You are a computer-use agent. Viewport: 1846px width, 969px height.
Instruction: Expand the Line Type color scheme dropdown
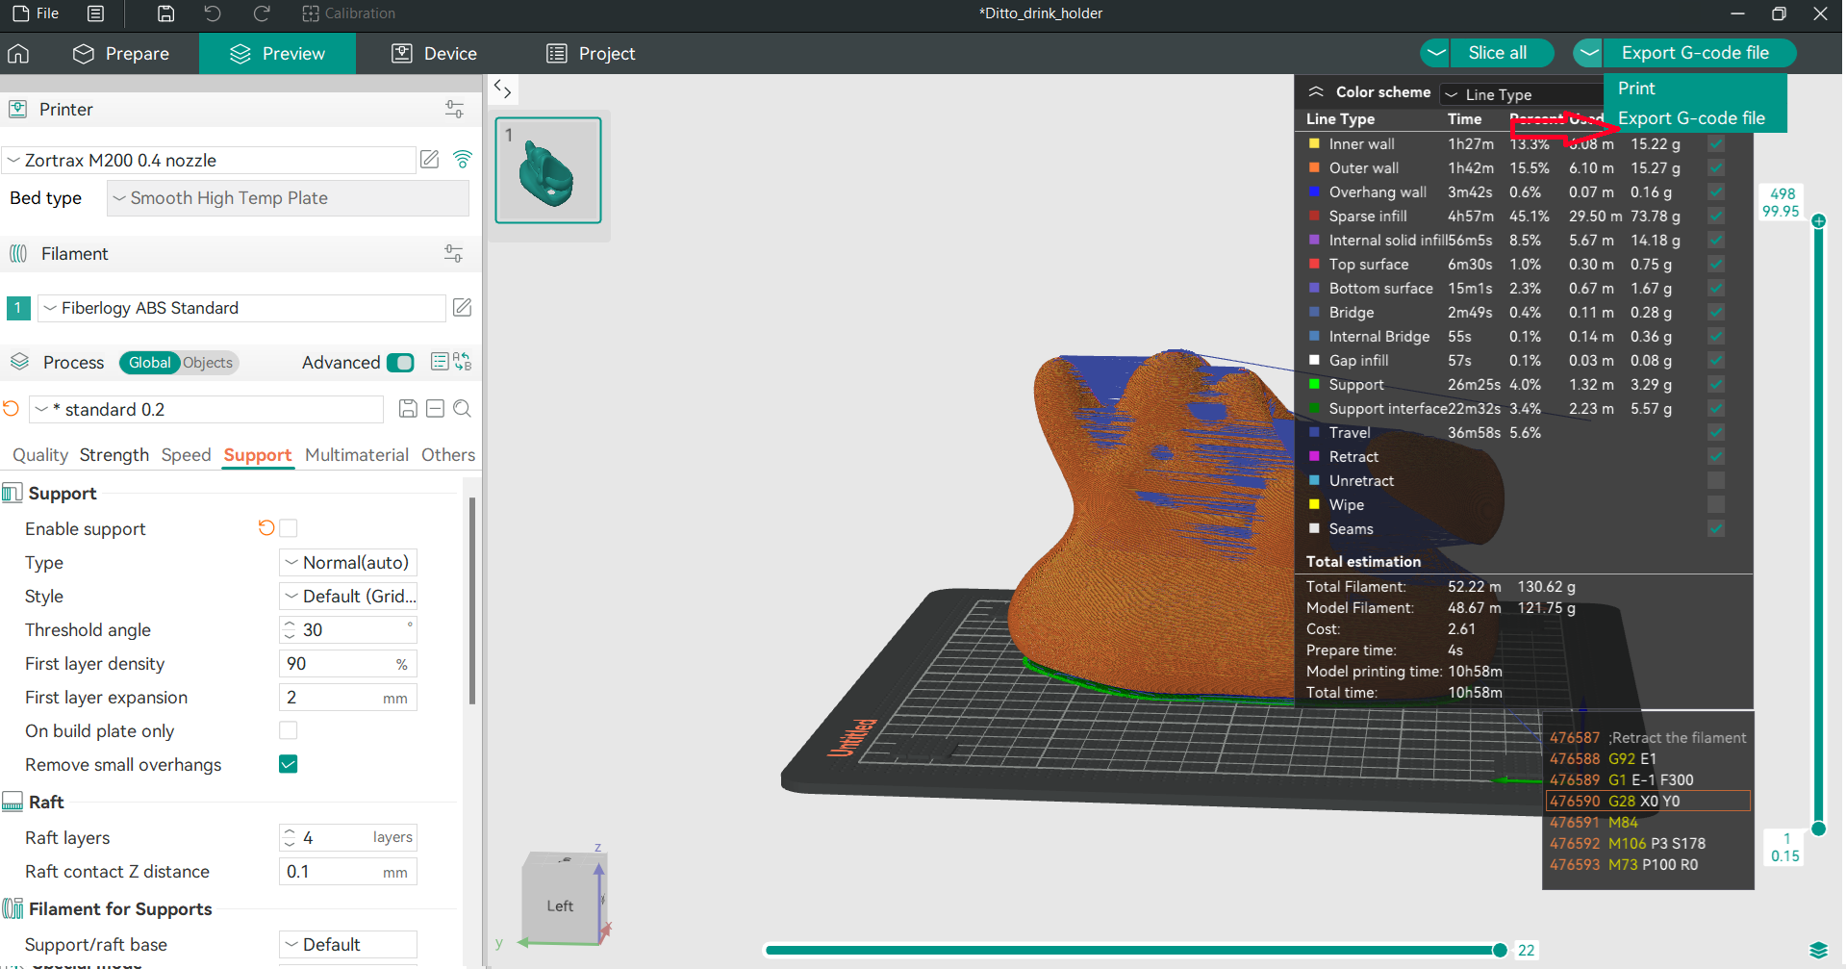coord(1522,94)
